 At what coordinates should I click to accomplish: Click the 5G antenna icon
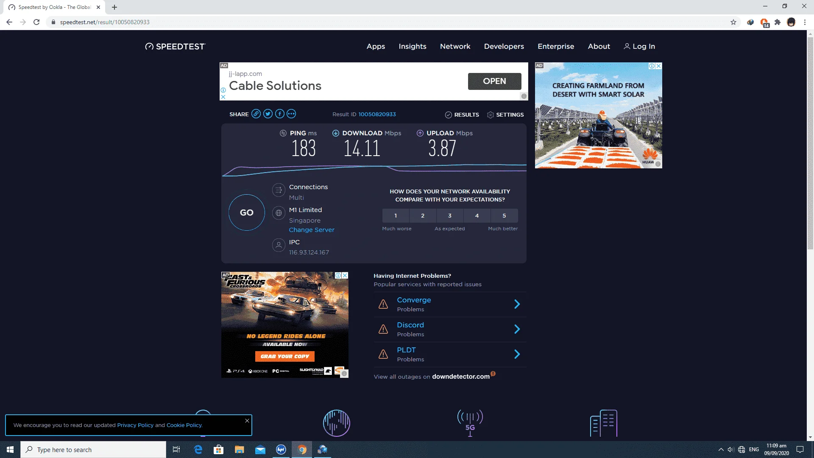pos(470,423)
